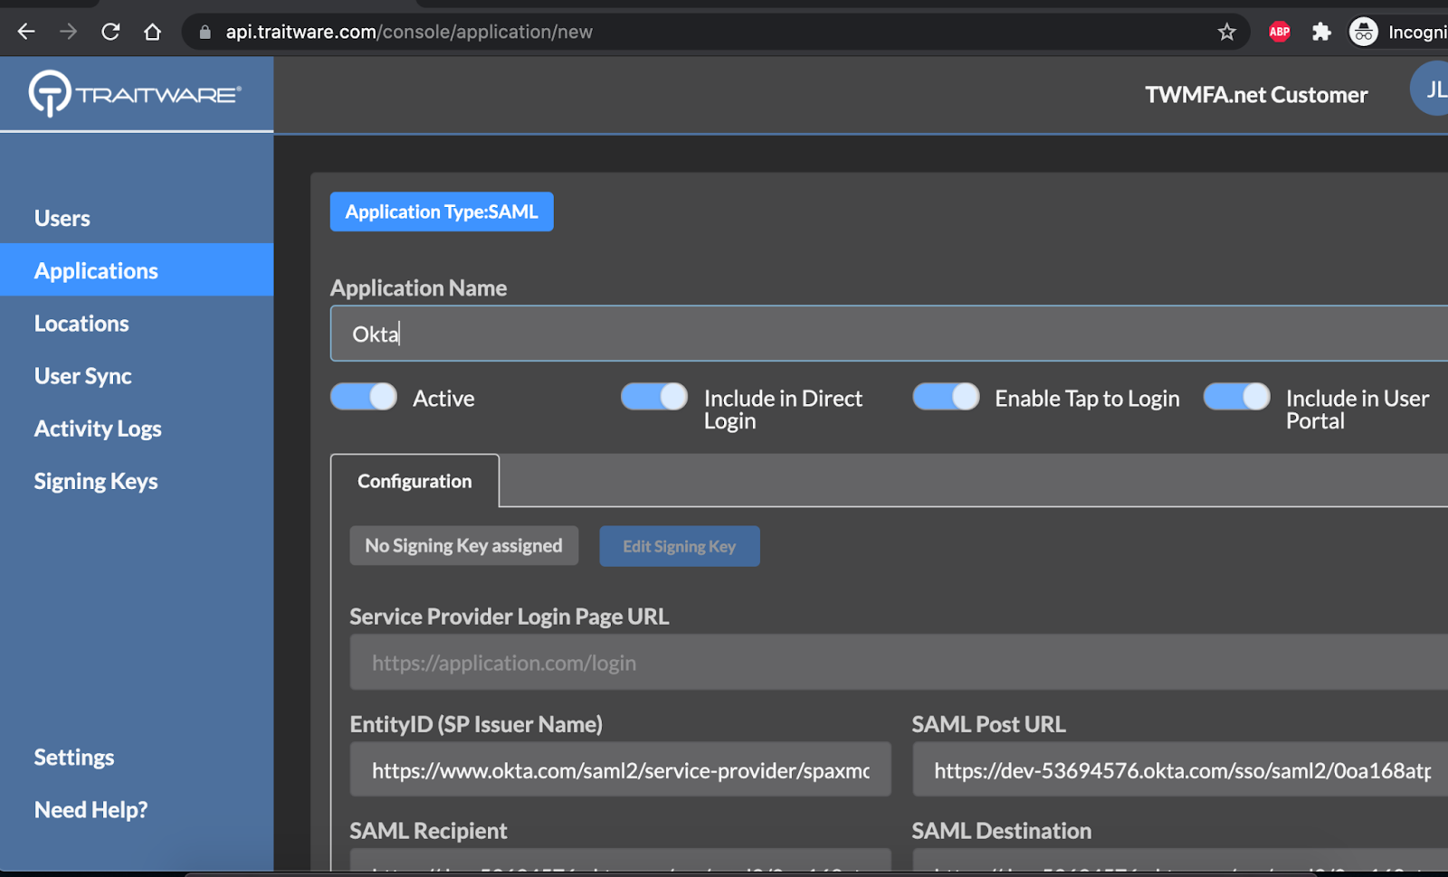Click the EntityID (SP Issuer Name) field
1448x877 pixels.
[621, 769]
